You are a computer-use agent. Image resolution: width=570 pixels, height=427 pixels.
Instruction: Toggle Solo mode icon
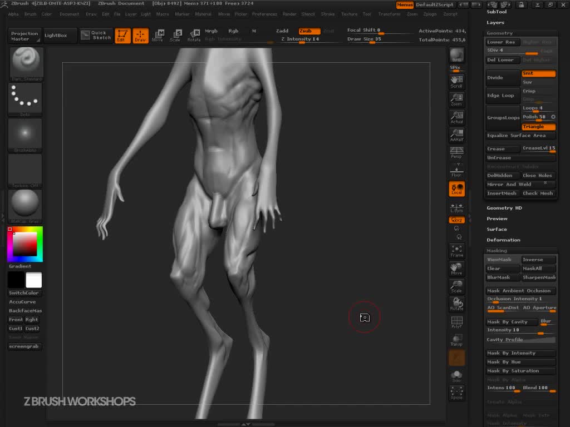tap(456, 376)
